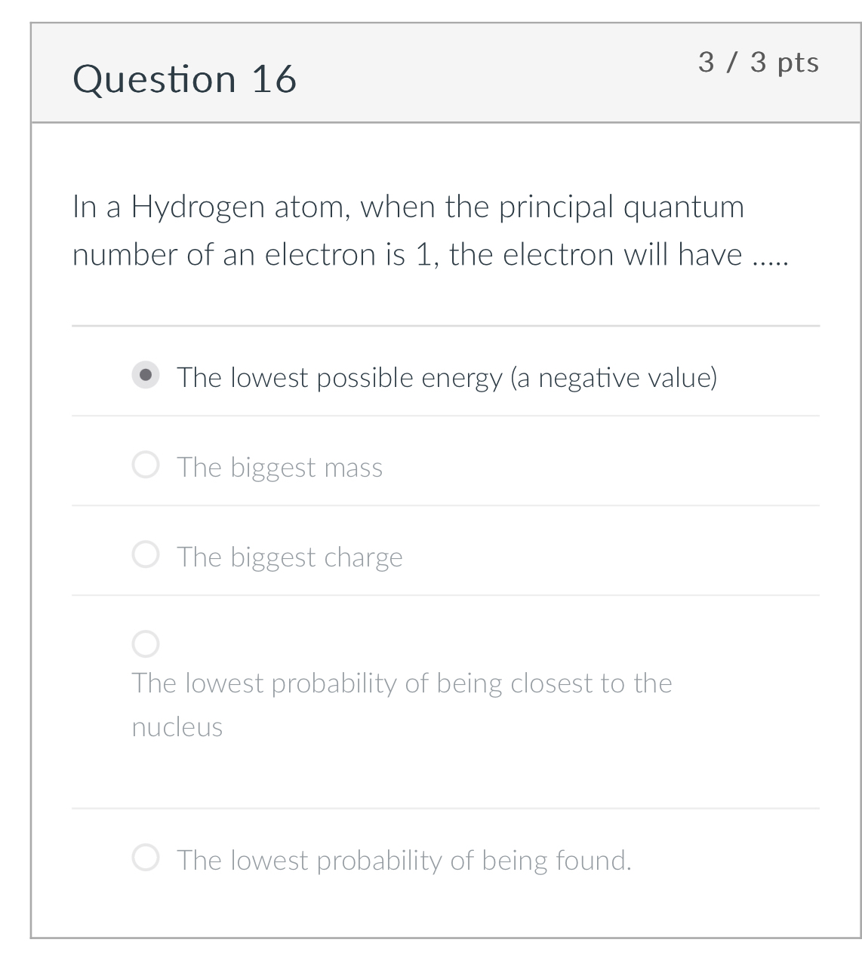Click the empty circle beside biggest mass

point(146,465)
